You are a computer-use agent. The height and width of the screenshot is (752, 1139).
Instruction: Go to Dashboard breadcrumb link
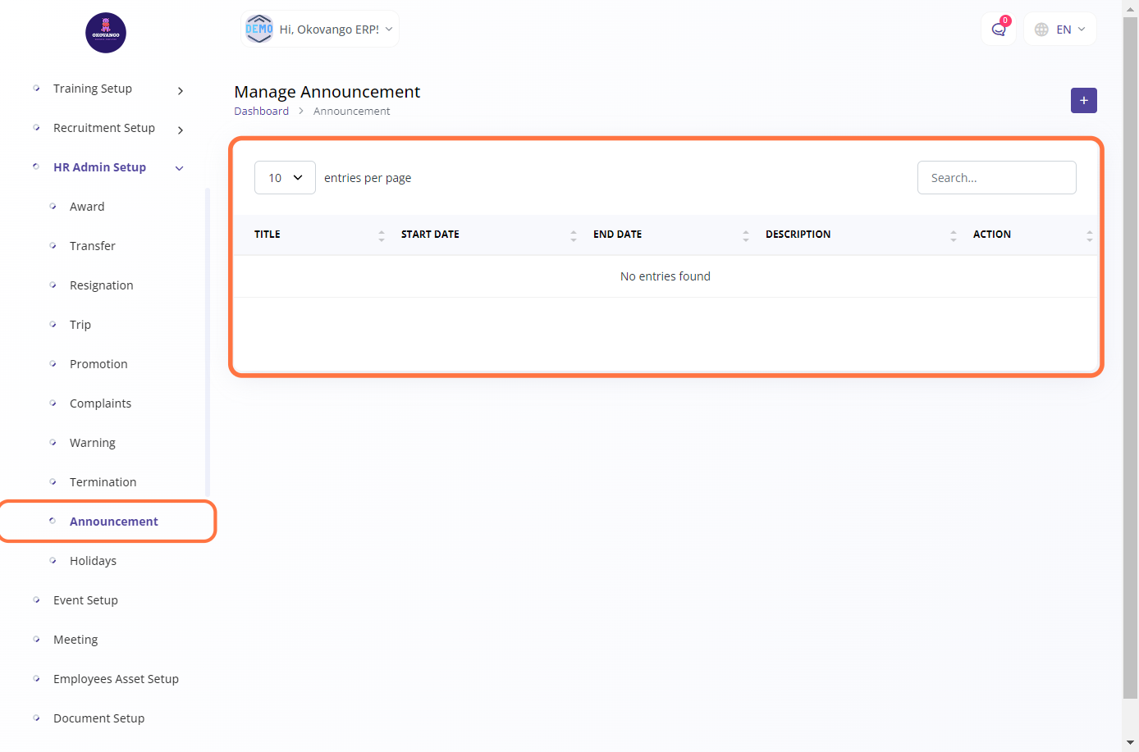[x=261, y=112]
